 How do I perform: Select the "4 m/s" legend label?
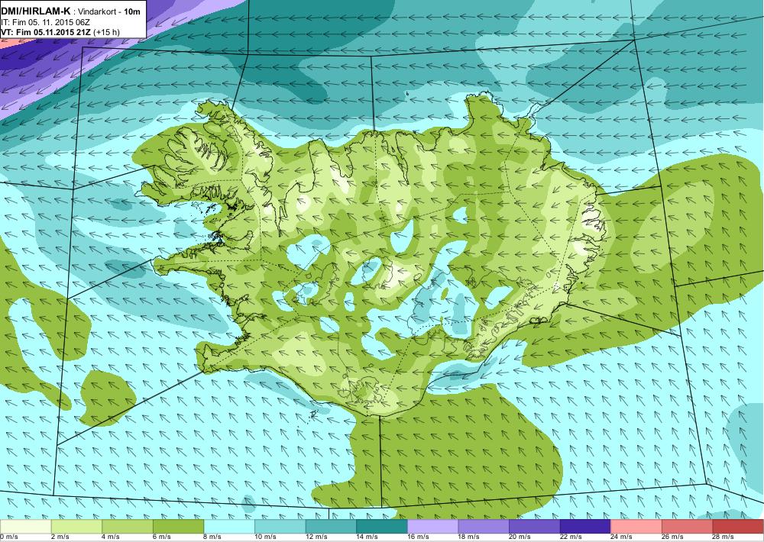pyautogui.click(x=111, y=537)
